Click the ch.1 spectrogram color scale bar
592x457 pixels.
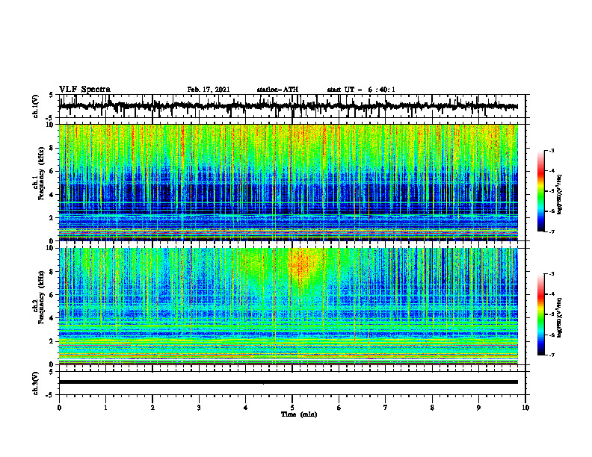click(541, 191)
